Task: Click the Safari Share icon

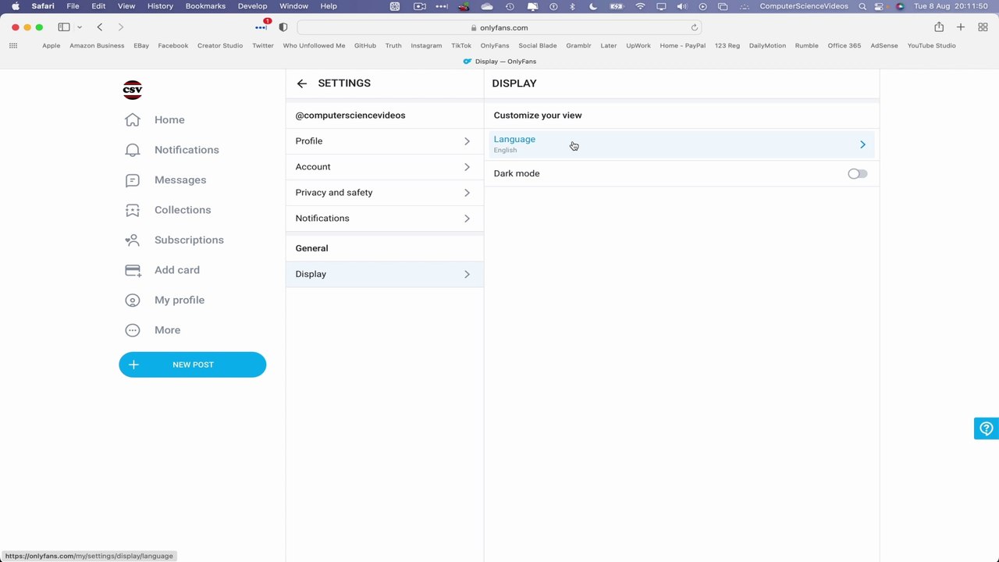Action: tap(939, 27)
